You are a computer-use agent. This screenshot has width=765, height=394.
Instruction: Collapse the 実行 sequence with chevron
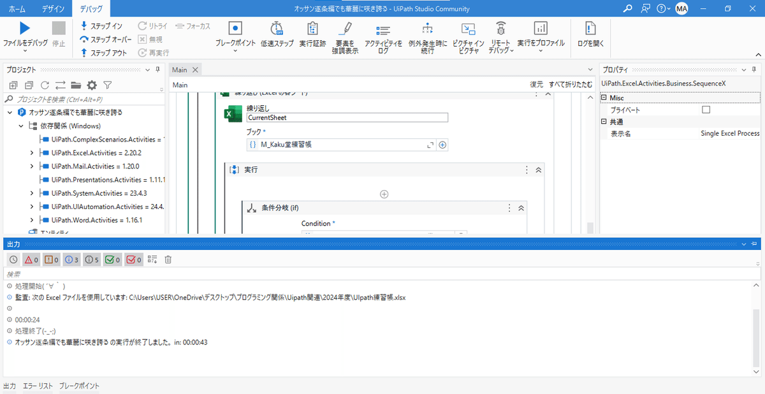click(539, 170)
